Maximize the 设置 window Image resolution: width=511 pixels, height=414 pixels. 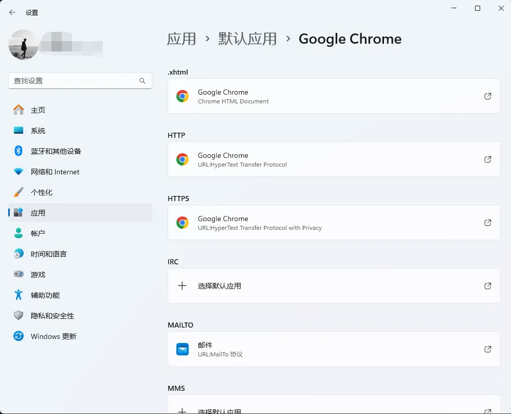478,8
